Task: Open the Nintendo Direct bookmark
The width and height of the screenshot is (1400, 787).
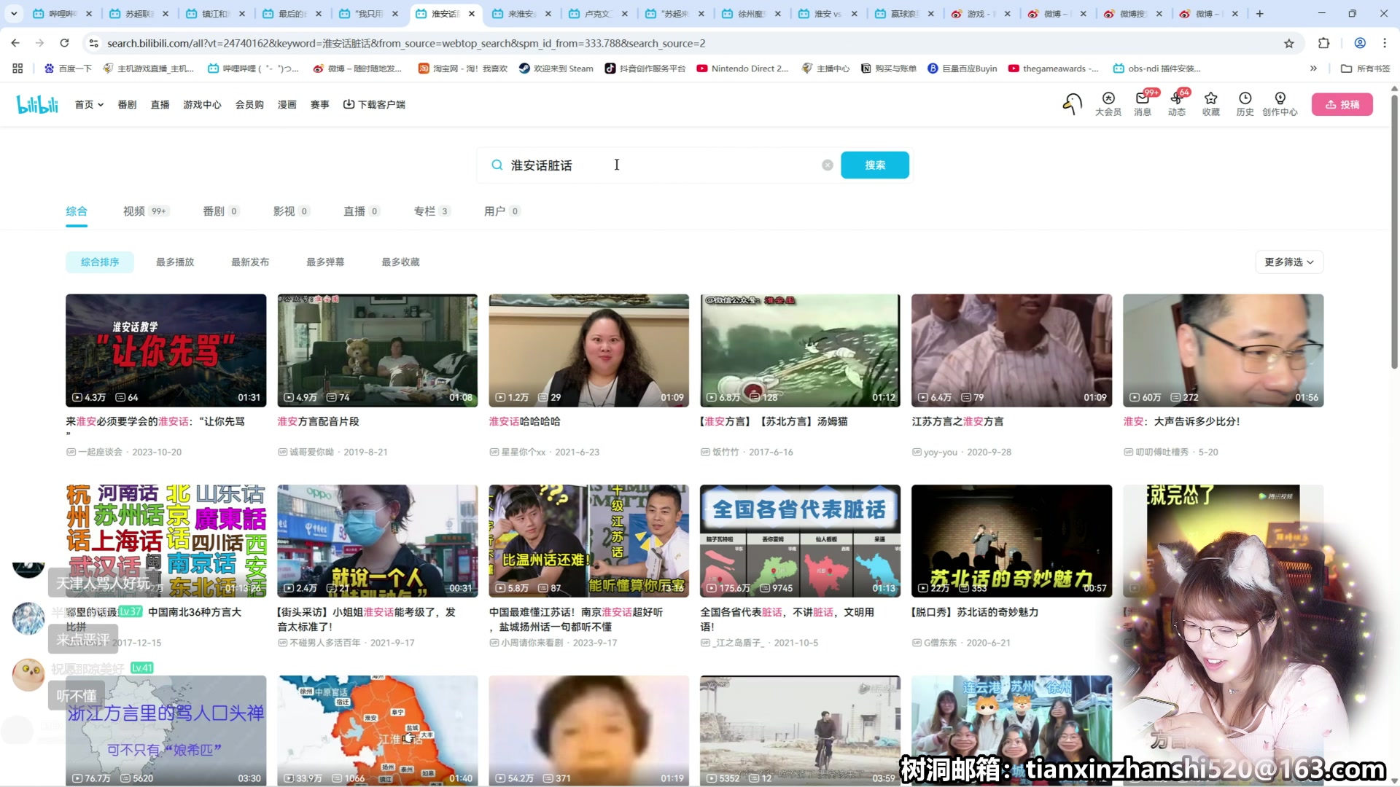Action: (742, 68)
